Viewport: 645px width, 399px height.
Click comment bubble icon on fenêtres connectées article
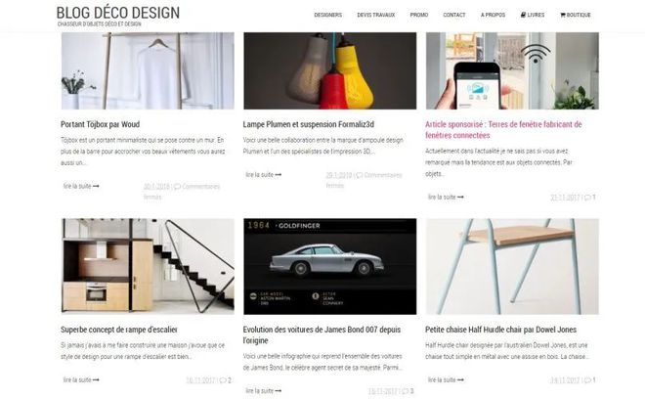coord(587,198)
